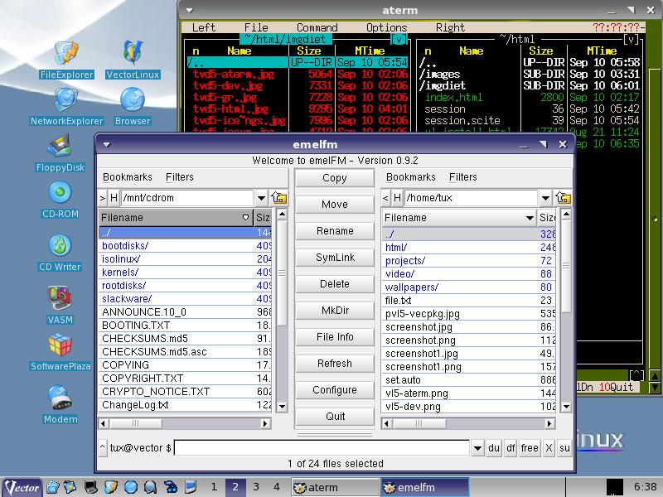Toggle hidden files with left panel H button
663x497 pixels.
pyautogui.click(x=114, y=198)
